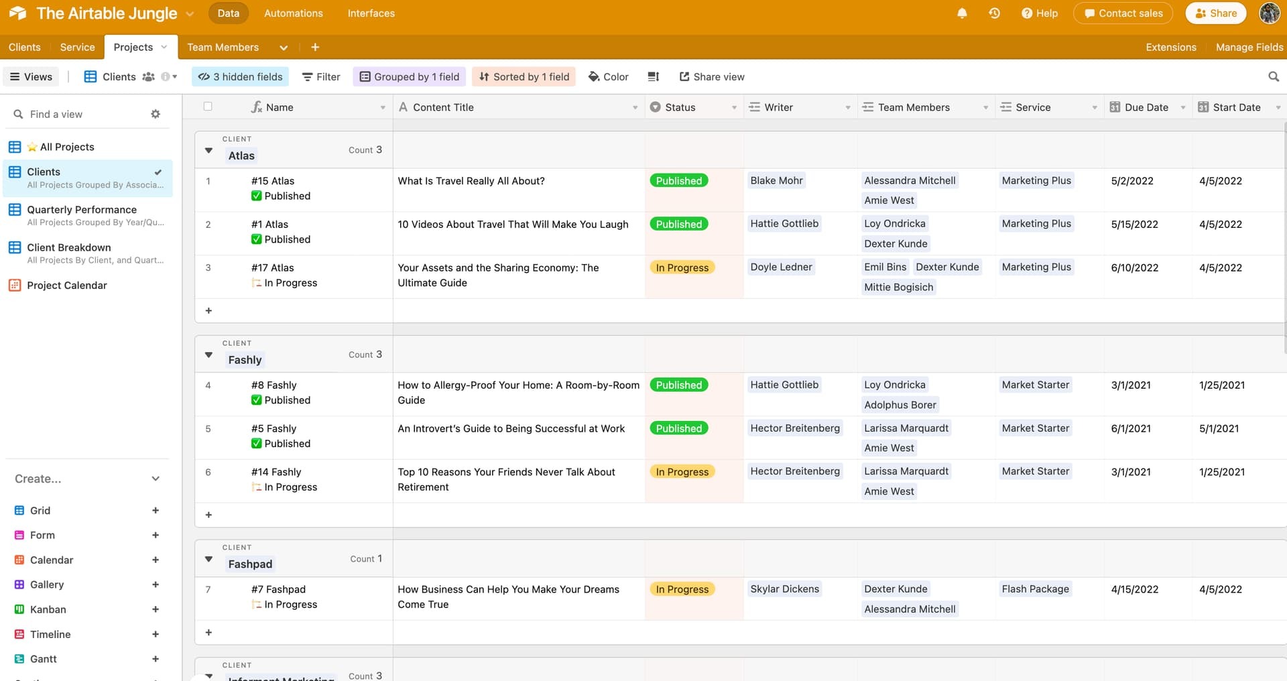Open Projects tab dropdown arrow
Image resolution: width=1287 pixels, height=681 pixels.
pos(164,47)
